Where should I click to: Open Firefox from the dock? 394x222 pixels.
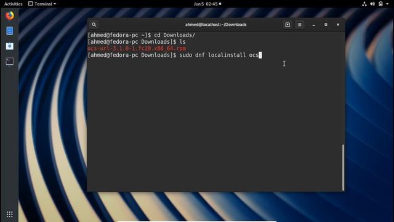point(10,15)
